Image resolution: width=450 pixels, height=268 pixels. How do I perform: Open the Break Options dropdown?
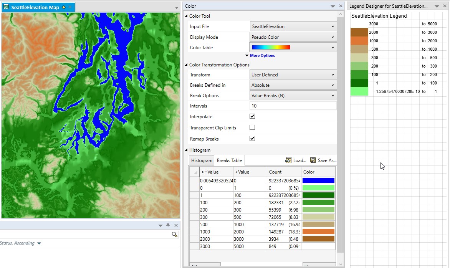pyautogui.click(x=293, y=95)
